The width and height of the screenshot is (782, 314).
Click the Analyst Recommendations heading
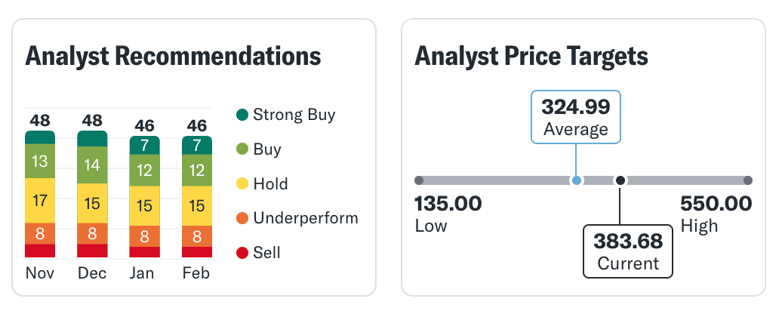tap(174, 57)
